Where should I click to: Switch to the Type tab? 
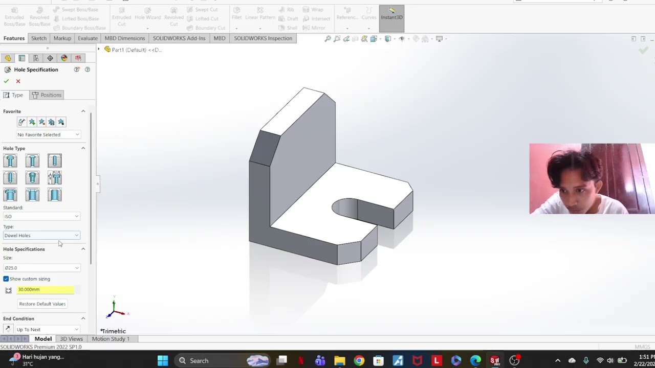tap(14, 95)
